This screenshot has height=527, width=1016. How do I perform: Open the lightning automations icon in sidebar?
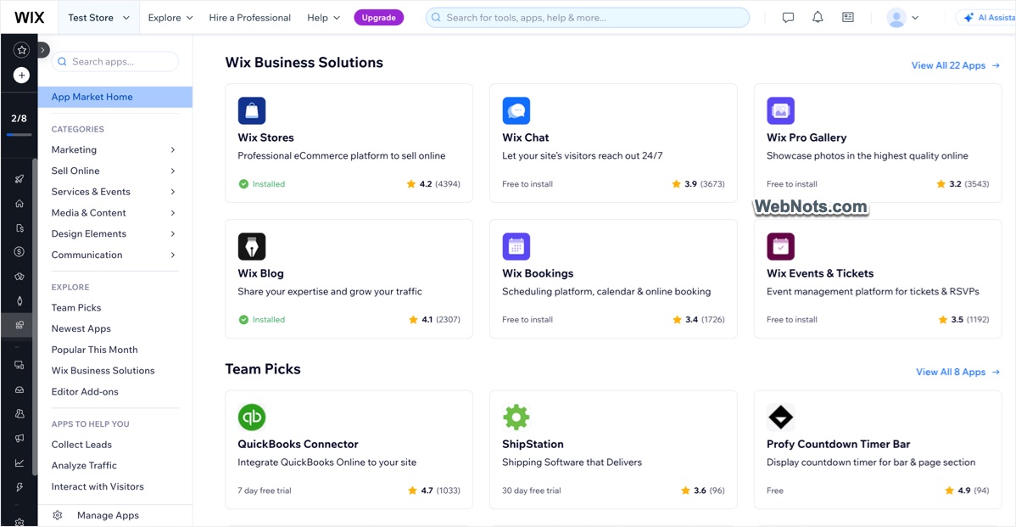20,487
